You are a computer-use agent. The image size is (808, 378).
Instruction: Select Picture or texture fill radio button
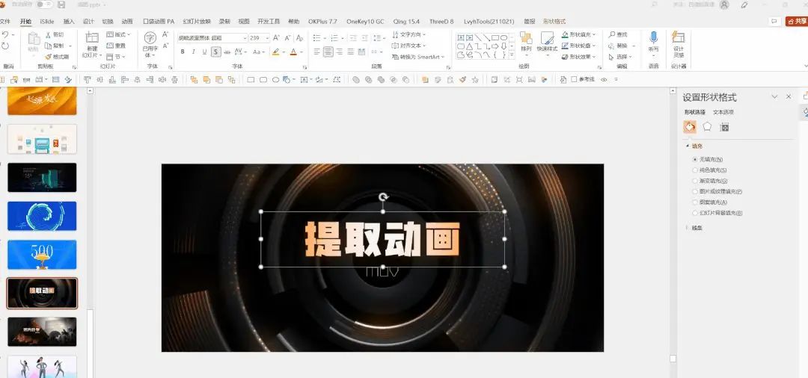(x=694, y=191)
